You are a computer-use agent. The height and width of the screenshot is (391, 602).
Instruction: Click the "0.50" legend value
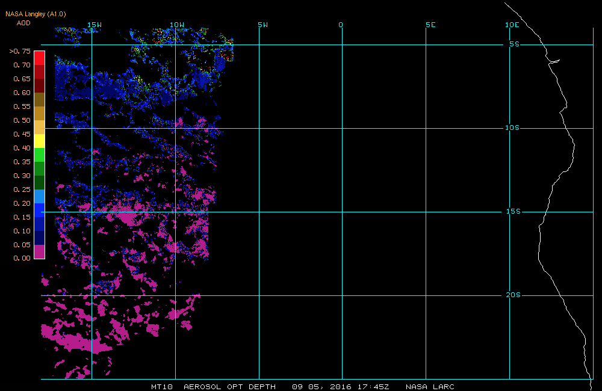coord(22,120)
